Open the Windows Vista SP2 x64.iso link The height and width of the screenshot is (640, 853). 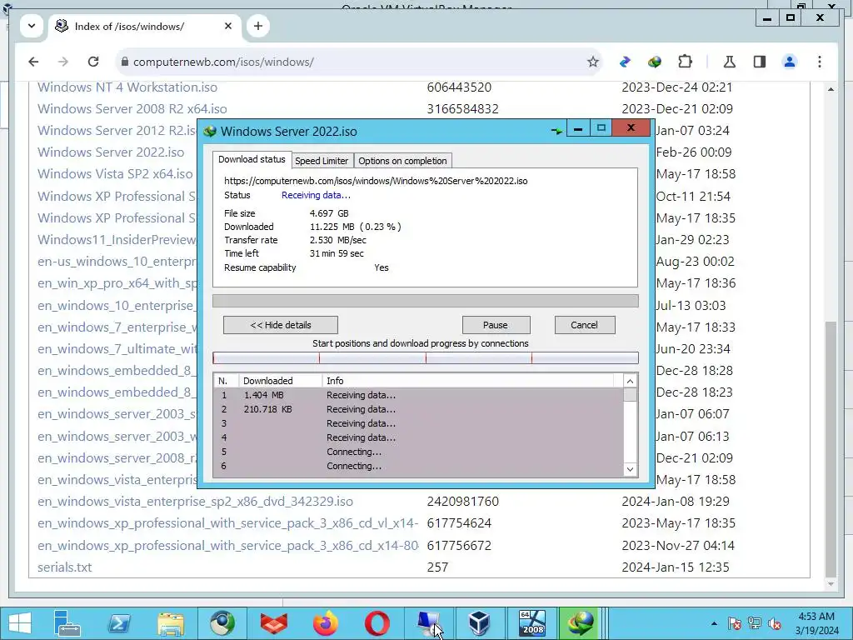(x=115, y=174)
